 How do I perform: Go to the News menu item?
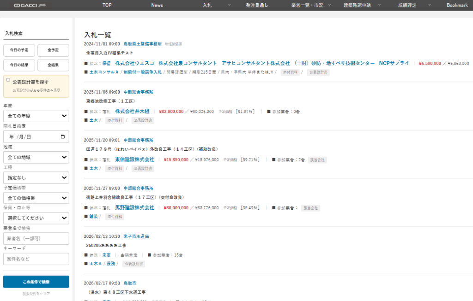[x=157, y=6]
